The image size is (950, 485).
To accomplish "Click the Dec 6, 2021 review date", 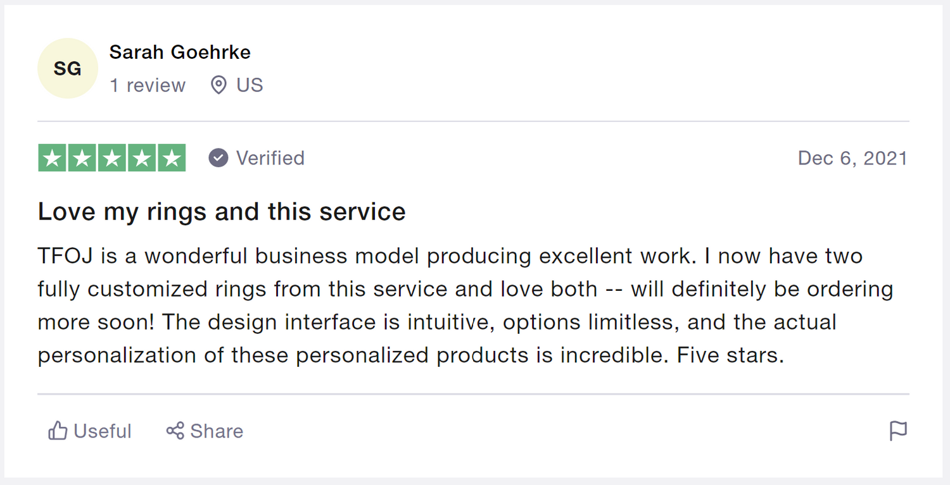I will (x=852, y=158).
